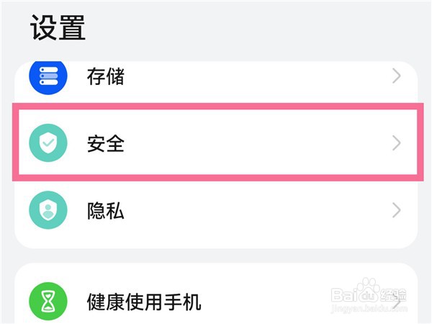Open the 隐私 settings label
Viewport: 432px width, 324px height.
tap(106, 210)
